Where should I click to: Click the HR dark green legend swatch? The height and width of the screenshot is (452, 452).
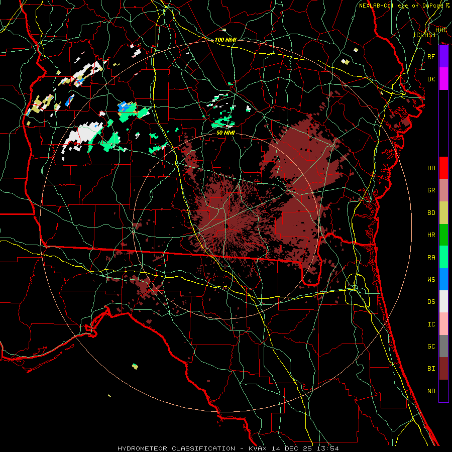click(x=443, y=235)
